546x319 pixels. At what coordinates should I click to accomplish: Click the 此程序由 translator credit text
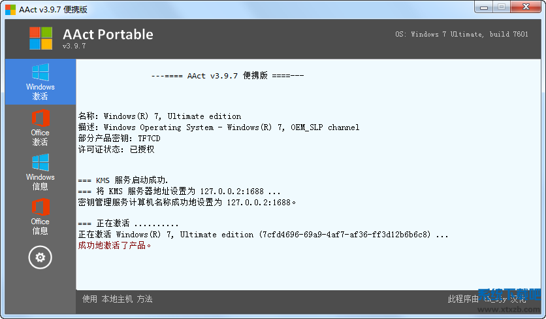(464, 299)
